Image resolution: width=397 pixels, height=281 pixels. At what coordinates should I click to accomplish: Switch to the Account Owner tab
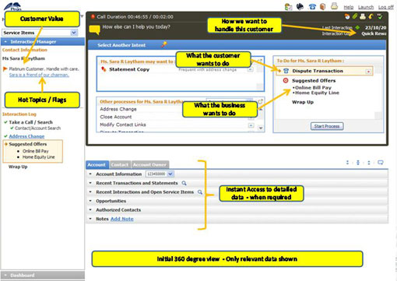[x=150, y=165]
